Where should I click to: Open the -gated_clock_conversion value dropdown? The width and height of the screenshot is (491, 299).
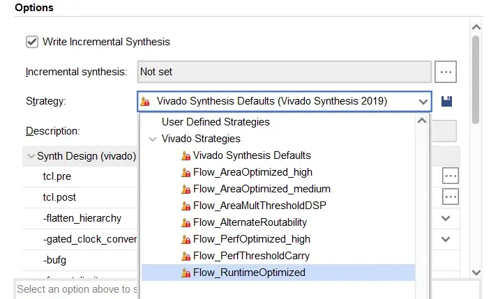(x=446, y=239)
